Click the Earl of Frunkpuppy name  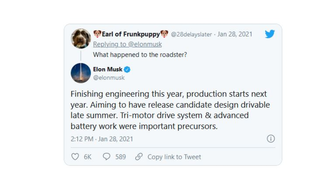pos(131,34)
